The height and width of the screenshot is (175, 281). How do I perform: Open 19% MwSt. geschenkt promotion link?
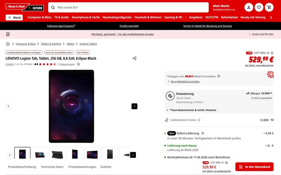[x=122, y=34]
